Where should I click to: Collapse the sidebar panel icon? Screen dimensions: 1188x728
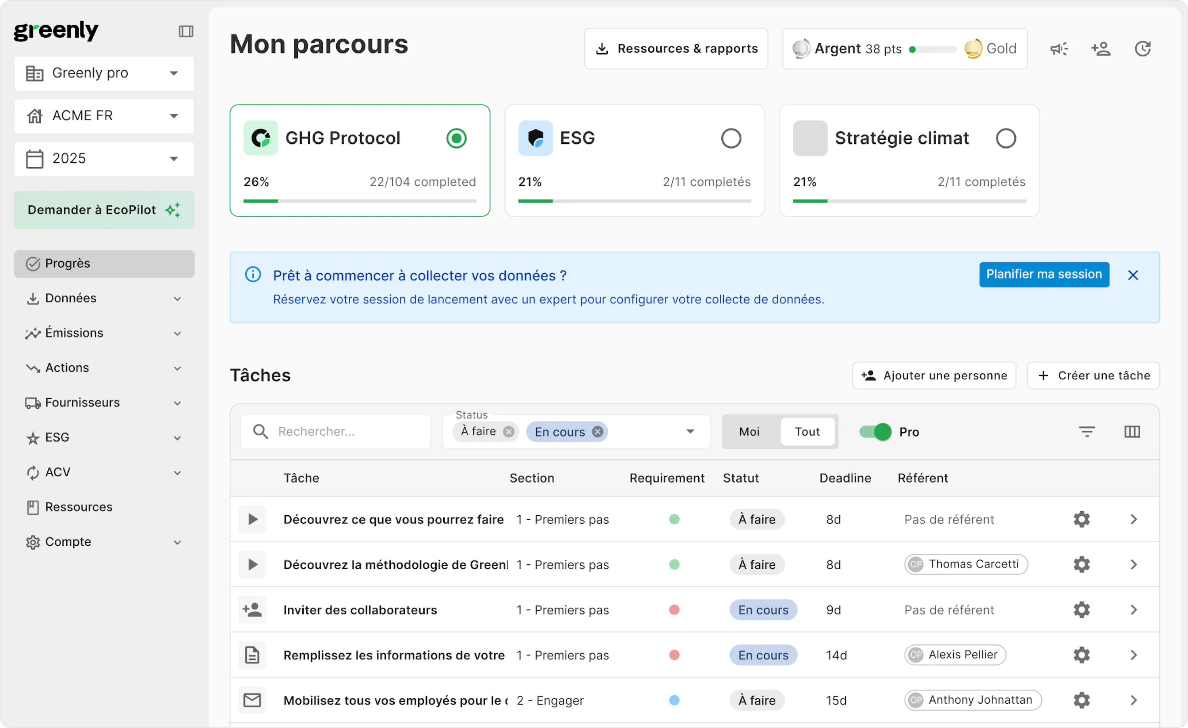pos(186,31)
